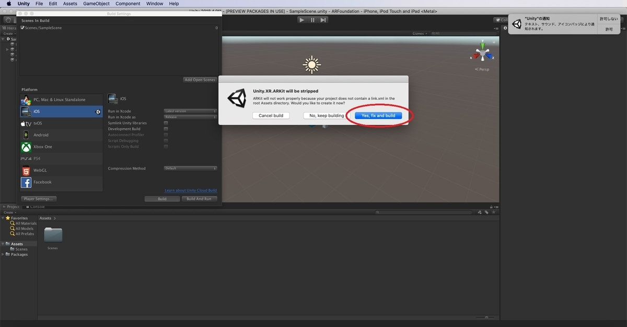Collapse the Assets tree folder
The image size is (627, 327).
(x=3, y=244)
